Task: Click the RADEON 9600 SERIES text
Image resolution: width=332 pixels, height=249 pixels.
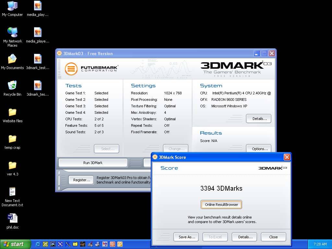Action: (x=229, y=100)
